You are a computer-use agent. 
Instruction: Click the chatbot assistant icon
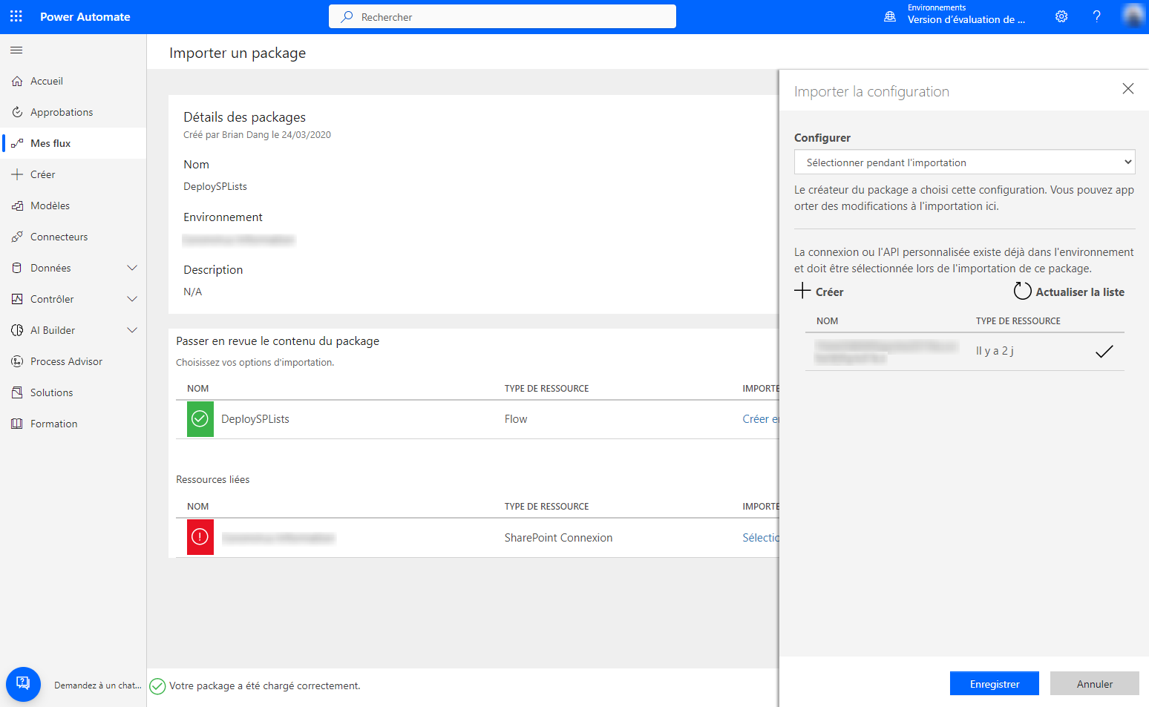[x=23, y=684]
